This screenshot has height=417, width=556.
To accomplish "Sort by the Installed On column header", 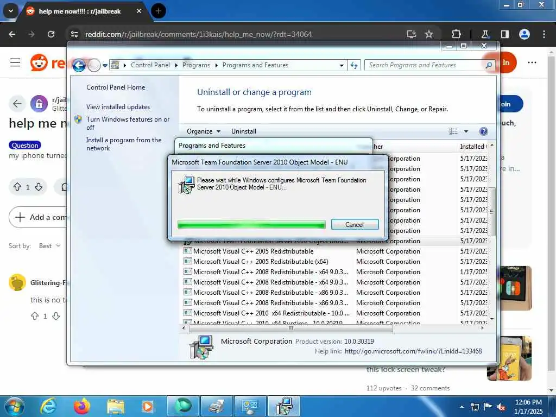I will 473,147.
